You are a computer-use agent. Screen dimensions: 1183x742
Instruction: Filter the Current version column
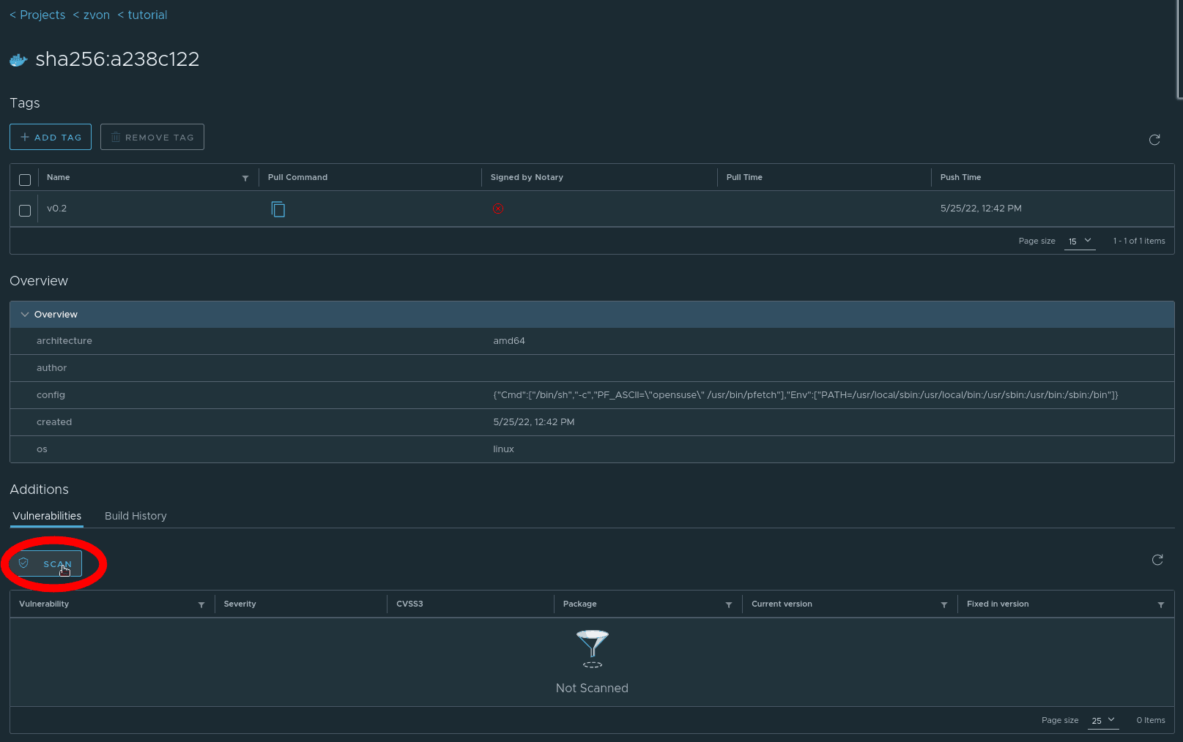pos(944,604)
